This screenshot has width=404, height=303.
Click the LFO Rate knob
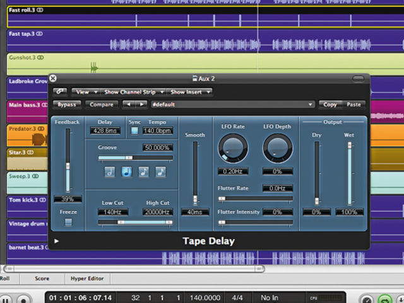(233, 149)
